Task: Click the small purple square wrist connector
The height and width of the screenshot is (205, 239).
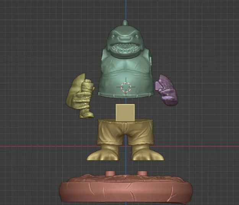Action: [x=158, y=86]
